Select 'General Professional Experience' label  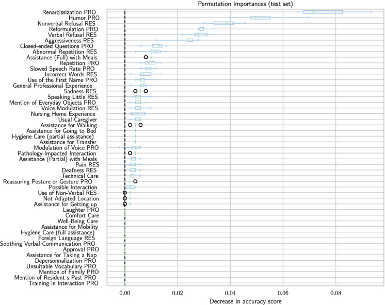53,86
